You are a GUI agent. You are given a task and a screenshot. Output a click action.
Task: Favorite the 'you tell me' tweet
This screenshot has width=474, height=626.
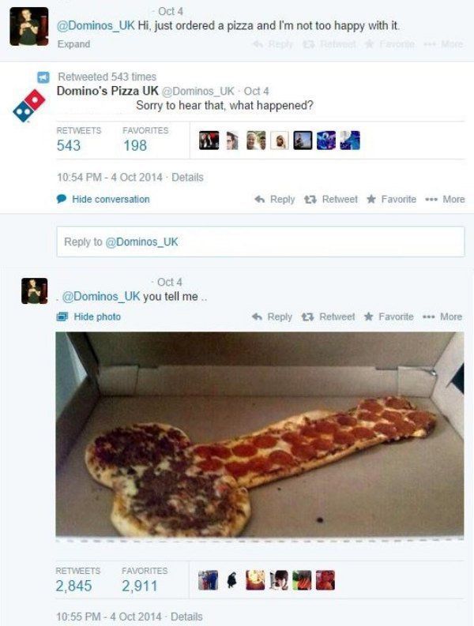tap(389, 317)
